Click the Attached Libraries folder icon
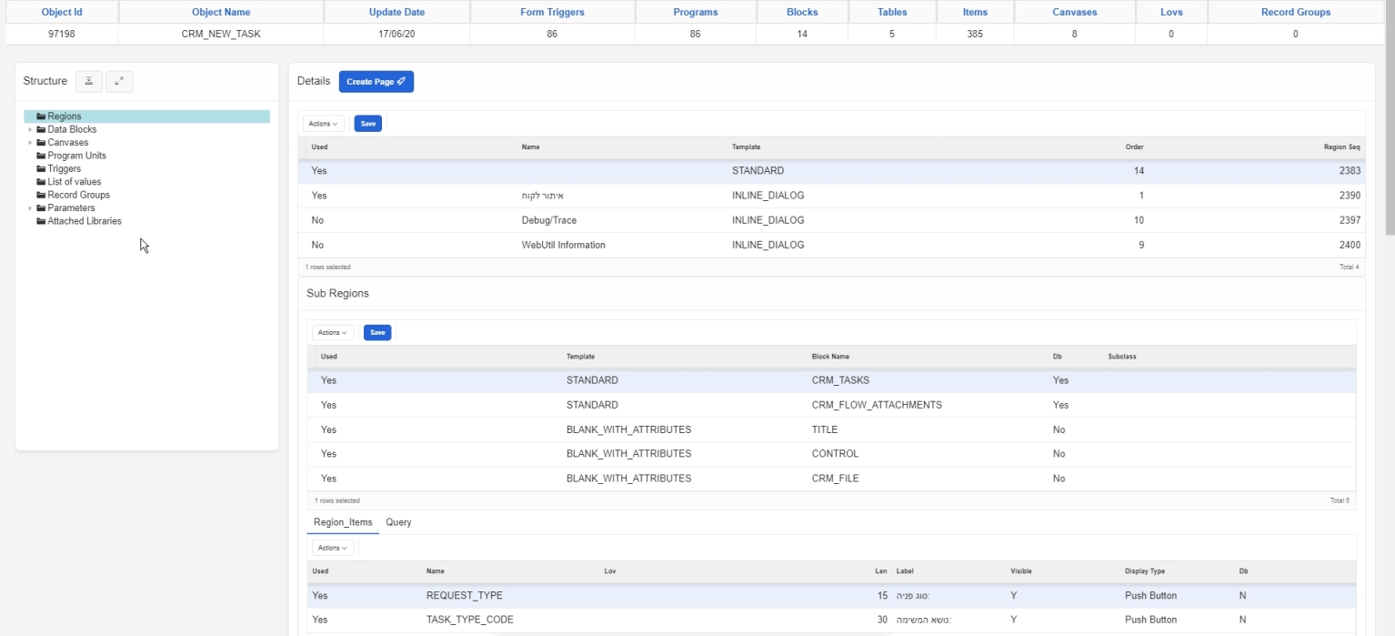Screen dimensions: 1395x636 tap(41, 221)
